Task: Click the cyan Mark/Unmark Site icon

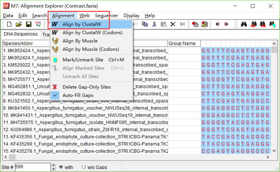Action: [55, 60]
